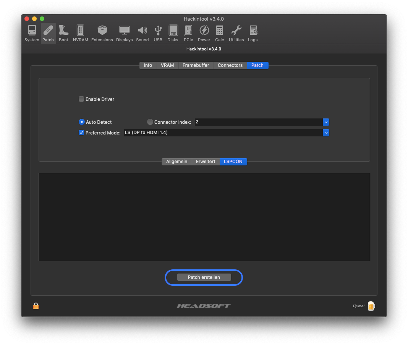This screenshot has height=345, width=408.
Task: Click the Connector Index value field
Action: [259, 122]
